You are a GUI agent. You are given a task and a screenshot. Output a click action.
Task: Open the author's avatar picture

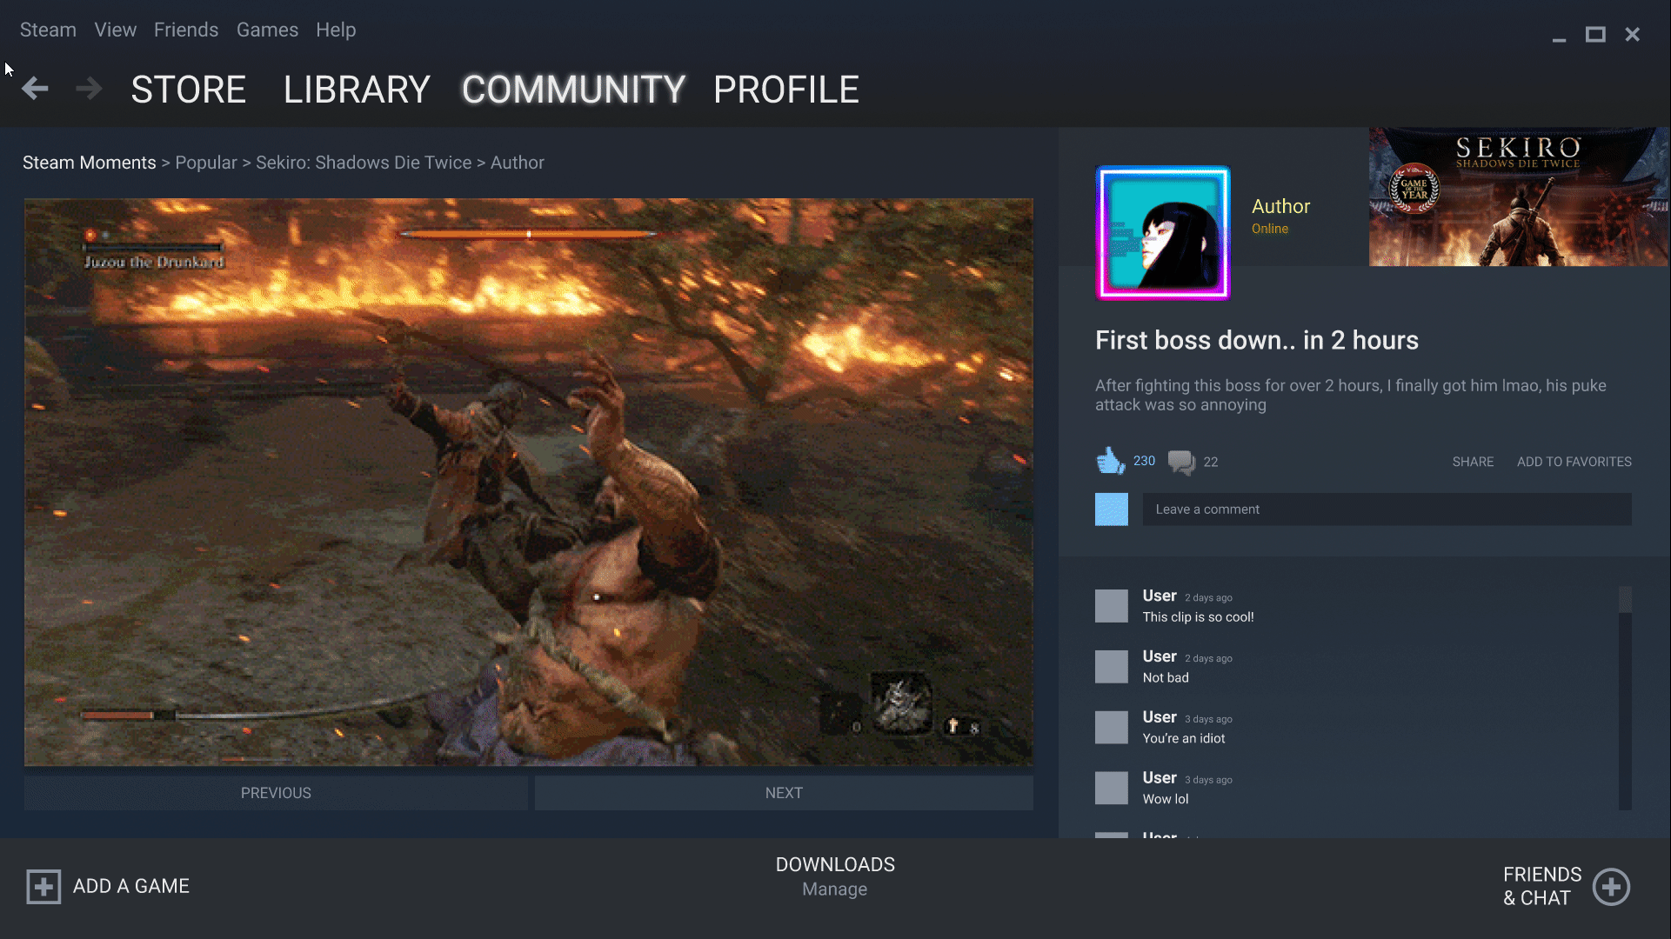click(1163, 233)
